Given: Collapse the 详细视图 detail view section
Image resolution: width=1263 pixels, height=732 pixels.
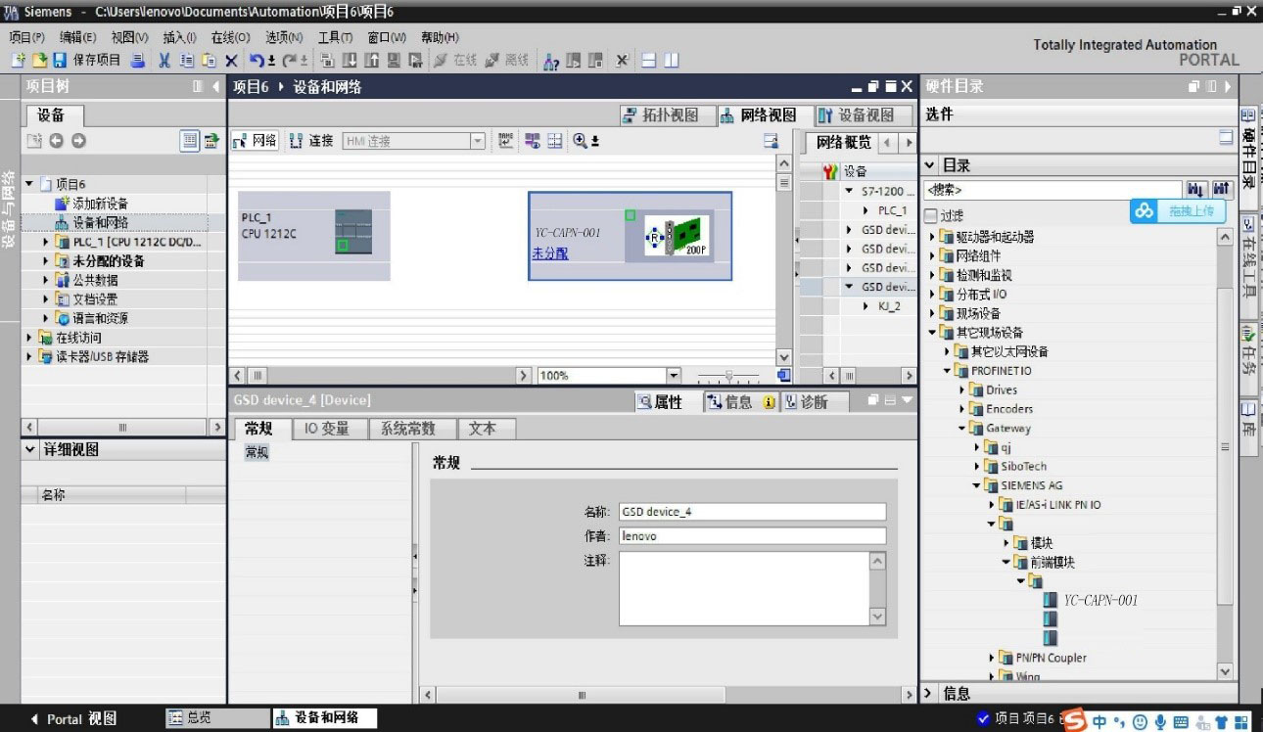Looking at the screenshot, I should click(x=29, y=450).
